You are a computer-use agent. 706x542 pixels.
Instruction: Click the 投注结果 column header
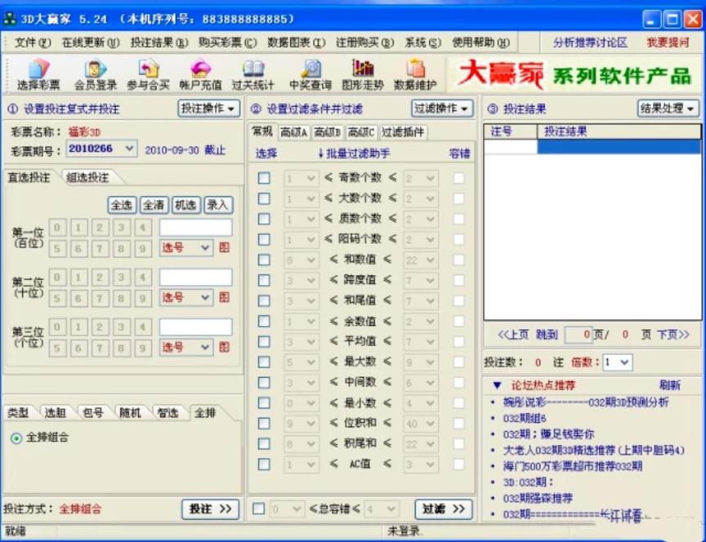619,131
